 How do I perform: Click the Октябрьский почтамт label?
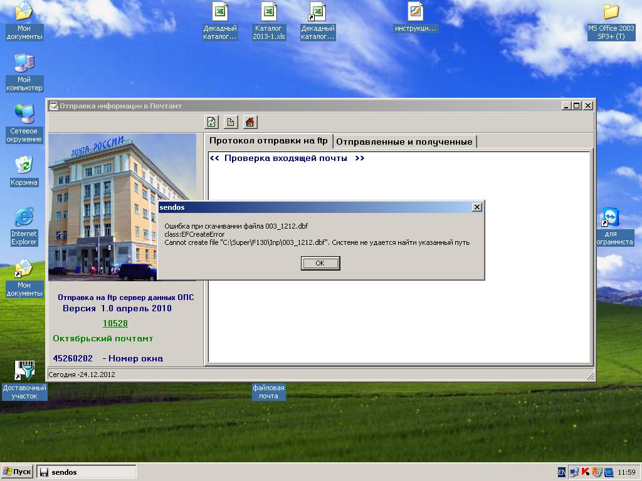103,339
